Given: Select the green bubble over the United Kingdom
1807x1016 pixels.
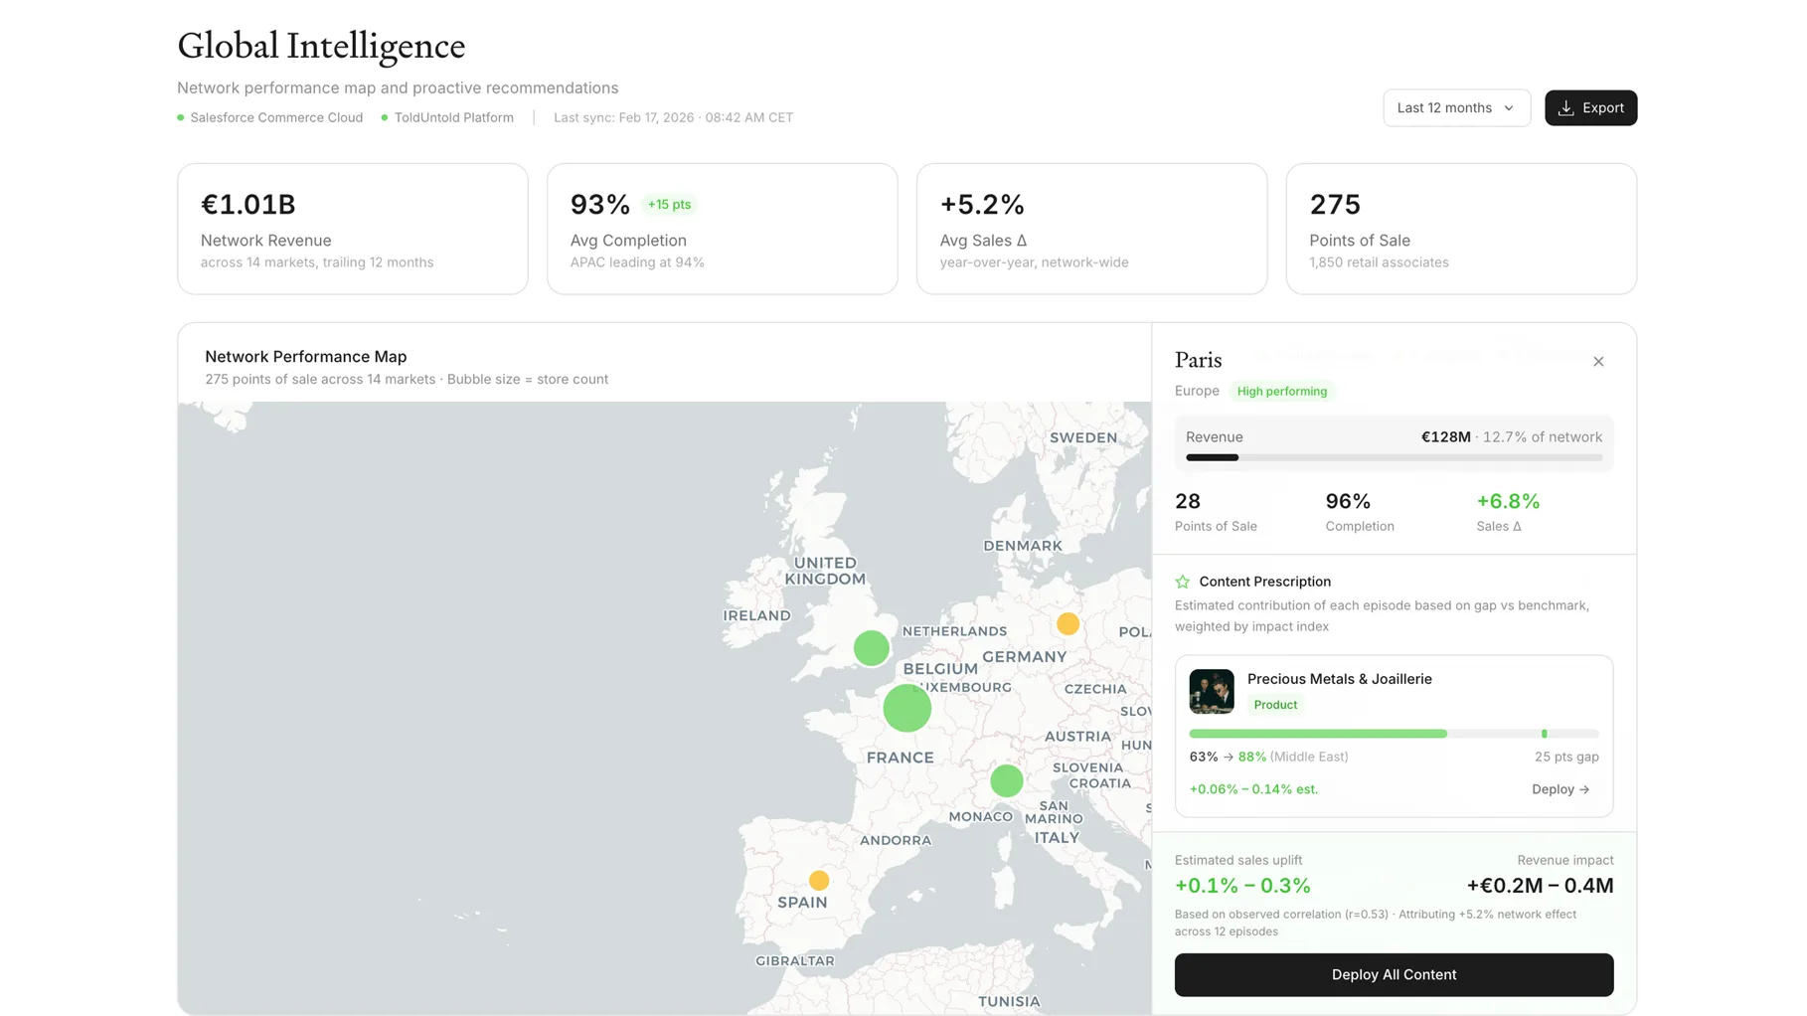Looking at the screenshot, I should pyautogui.click(x=870, y=648).
